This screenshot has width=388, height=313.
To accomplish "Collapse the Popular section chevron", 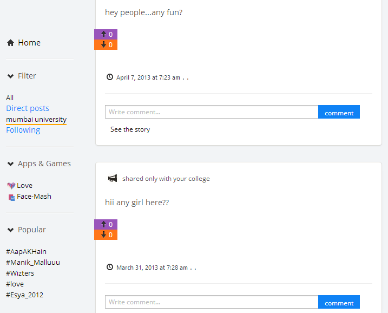I will pos(10,230).
